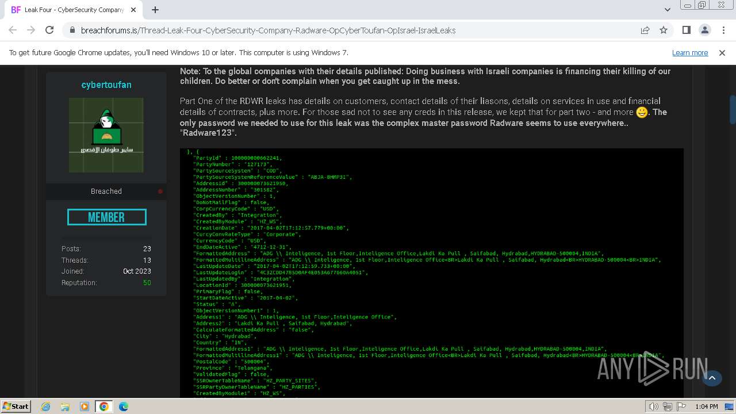Click the red offline status dot

160,191
